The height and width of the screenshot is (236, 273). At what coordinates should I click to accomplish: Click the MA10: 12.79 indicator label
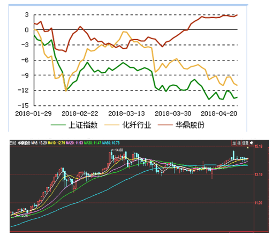tap(56, 143)
